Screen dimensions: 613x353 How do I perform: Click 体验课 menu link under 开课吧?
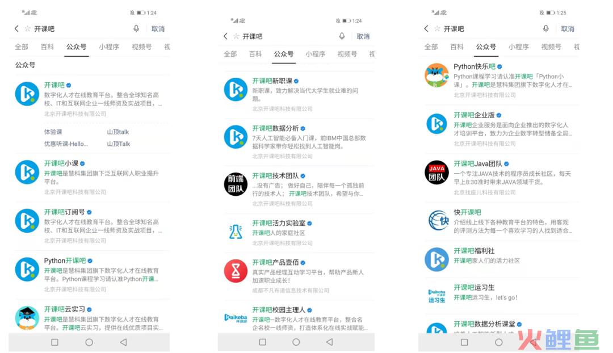point(53,132)
